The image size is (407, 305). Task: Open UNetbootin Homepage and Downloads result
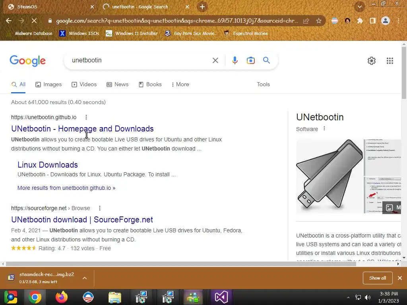point(82,129)
